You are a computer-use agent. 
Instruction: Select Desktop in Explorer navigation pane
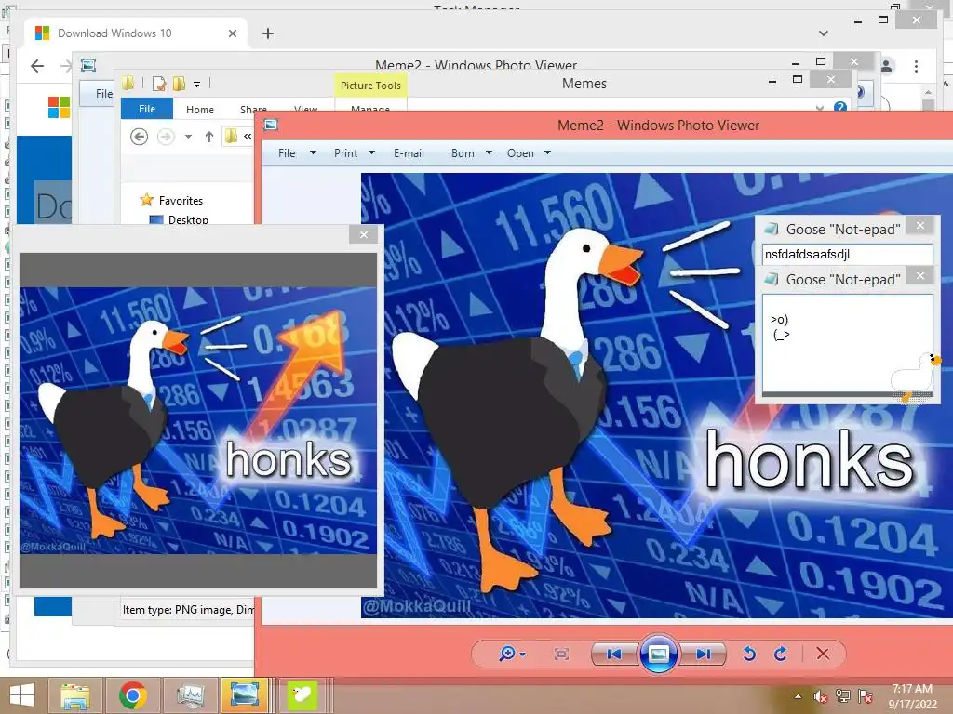188,219
